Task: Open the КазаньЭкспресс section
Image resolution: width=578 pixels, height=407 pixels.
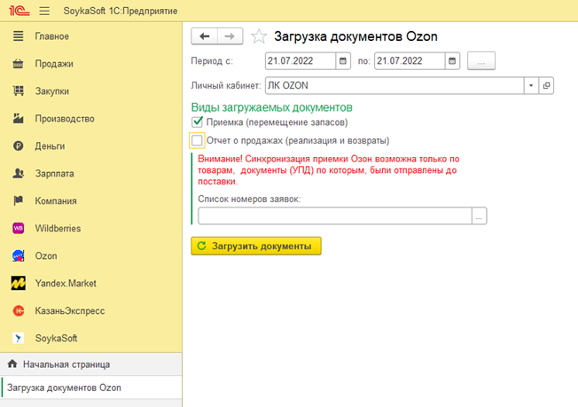Action: 70,310
